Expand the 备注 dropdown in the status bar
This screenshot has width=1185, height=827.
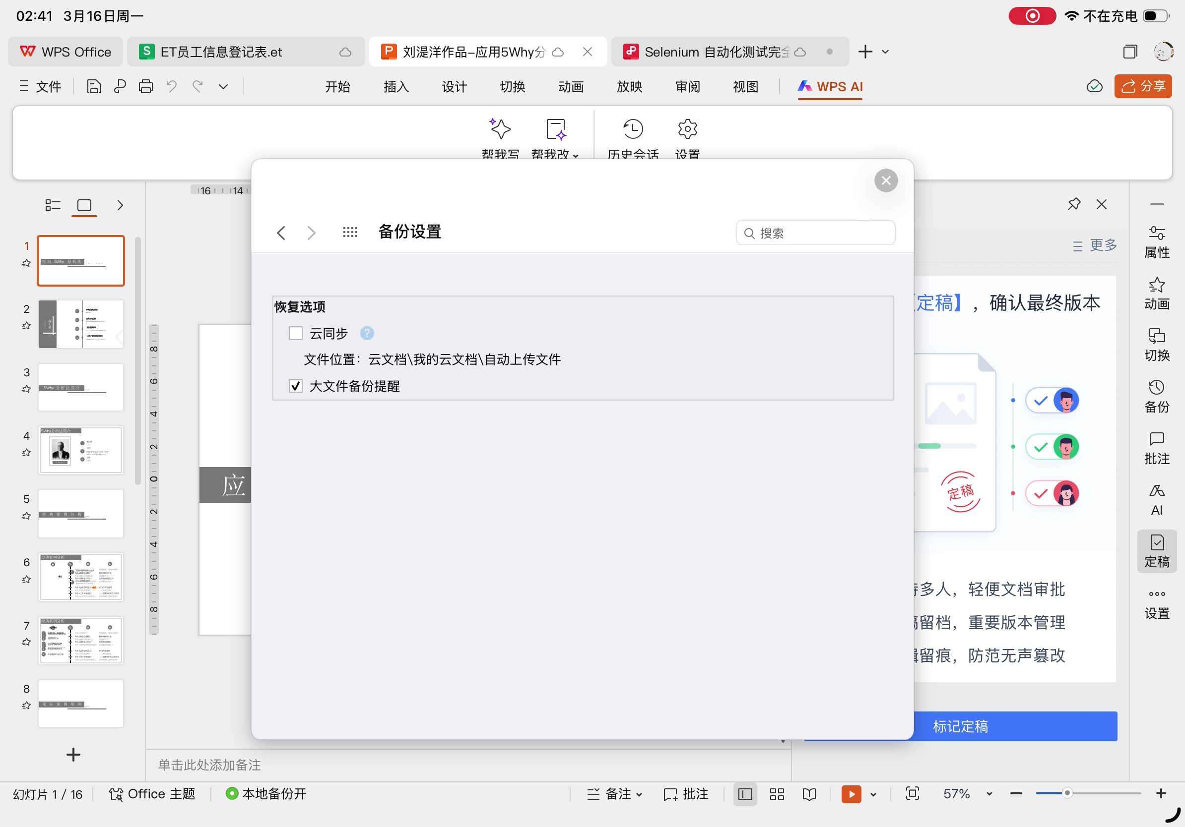coord(640,794)
